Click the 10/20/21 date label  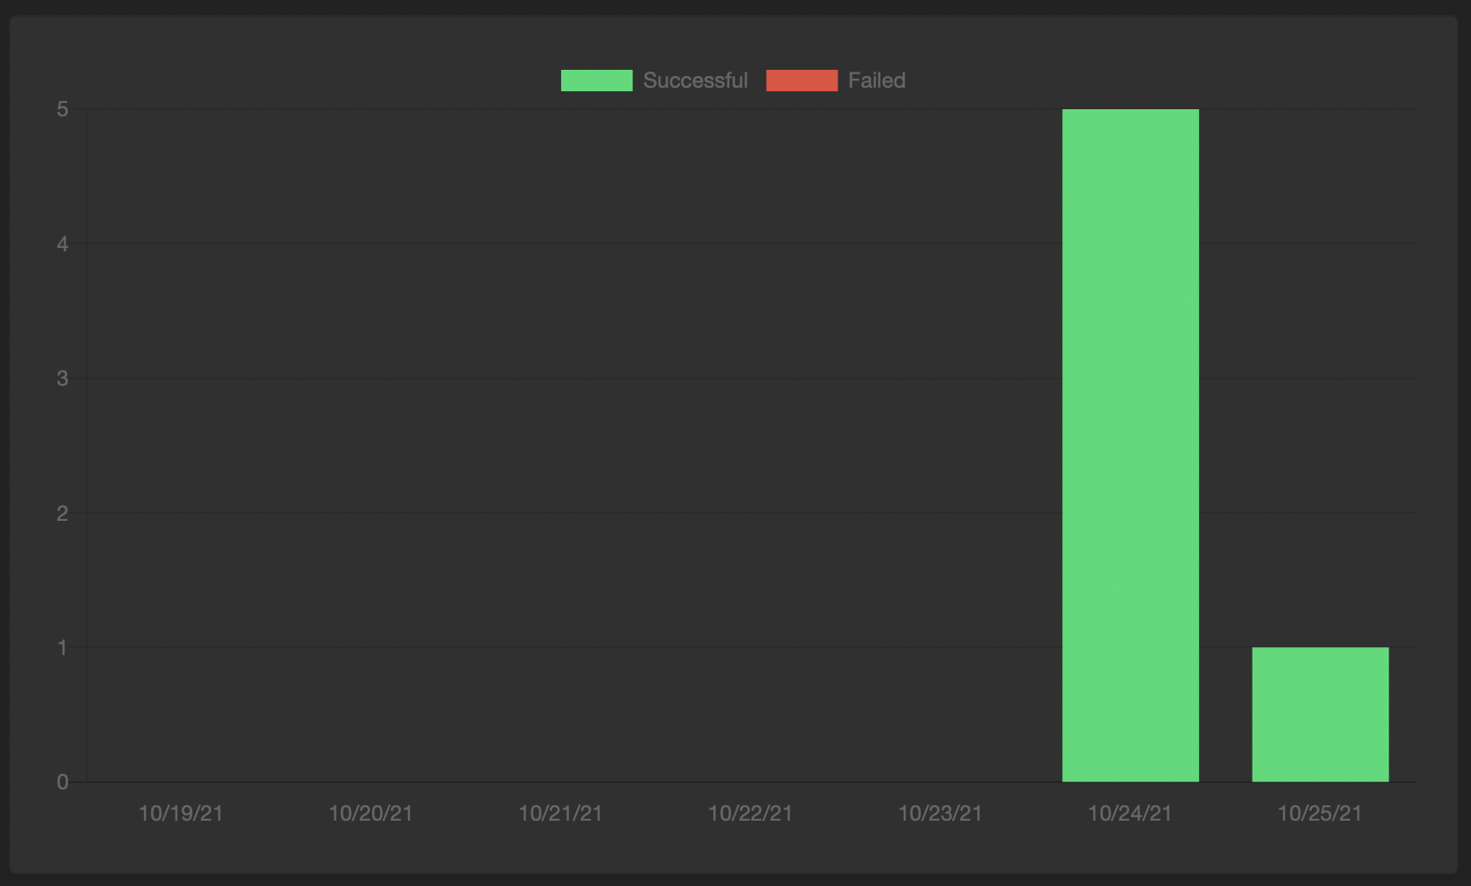pos(370,814)
